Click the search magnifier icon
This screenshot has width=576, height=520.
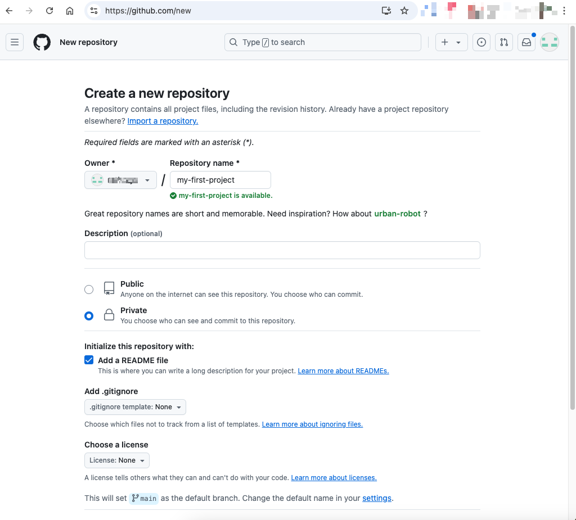[x=233, y=42]
